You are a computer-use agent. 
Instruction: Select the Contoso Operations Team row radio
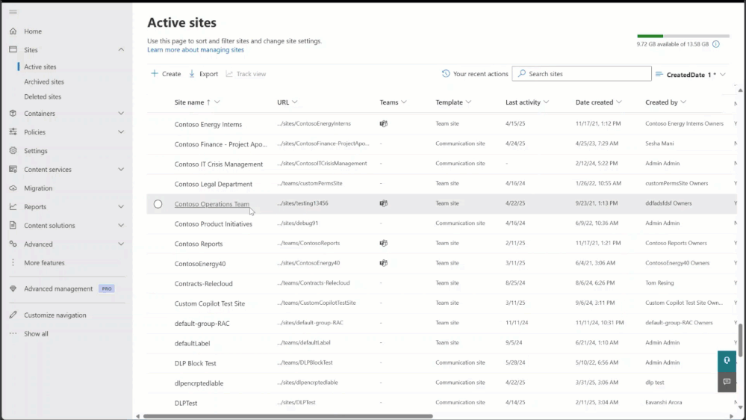tap(158, 204)
